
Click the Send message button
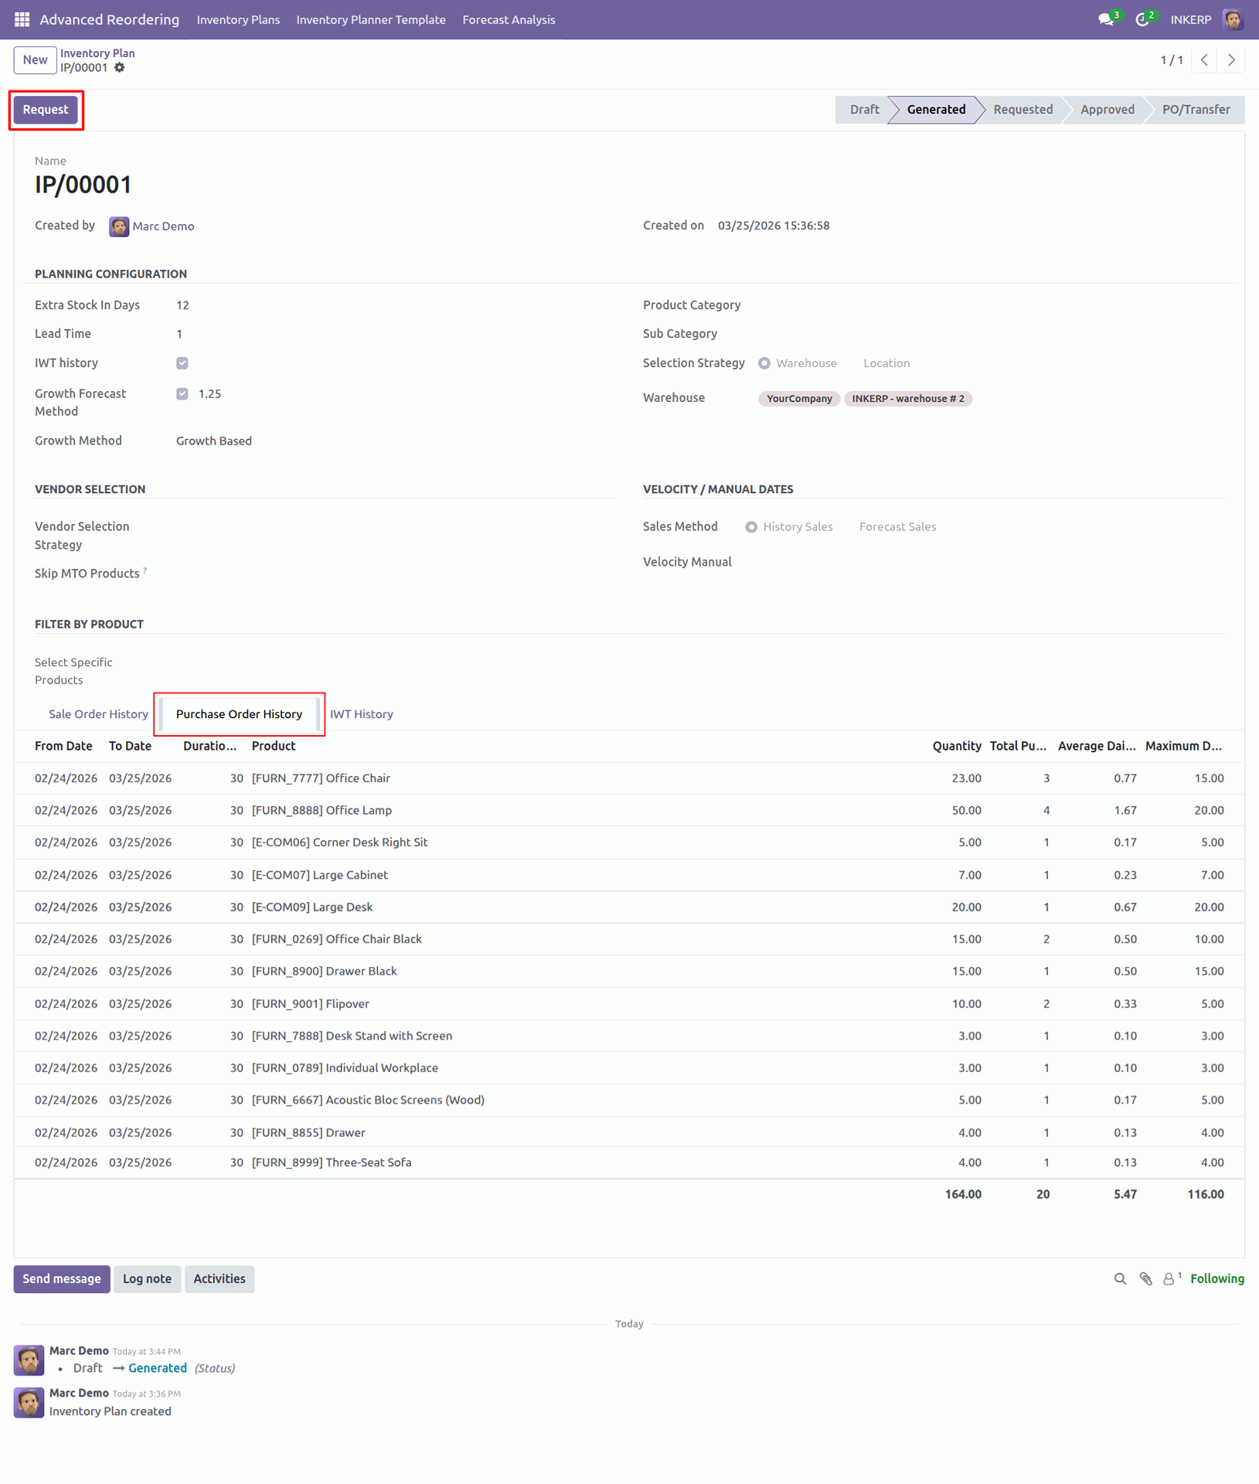click(62, 1279)
